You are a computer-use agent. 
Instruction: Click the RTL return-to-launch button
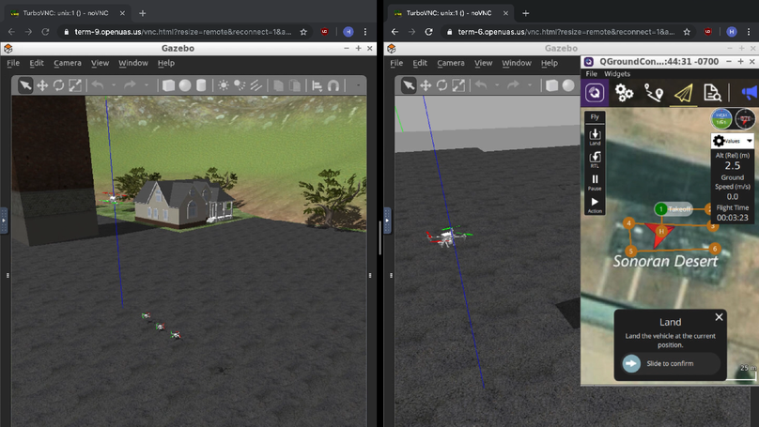pyautogui.click(x=595, y=160)
